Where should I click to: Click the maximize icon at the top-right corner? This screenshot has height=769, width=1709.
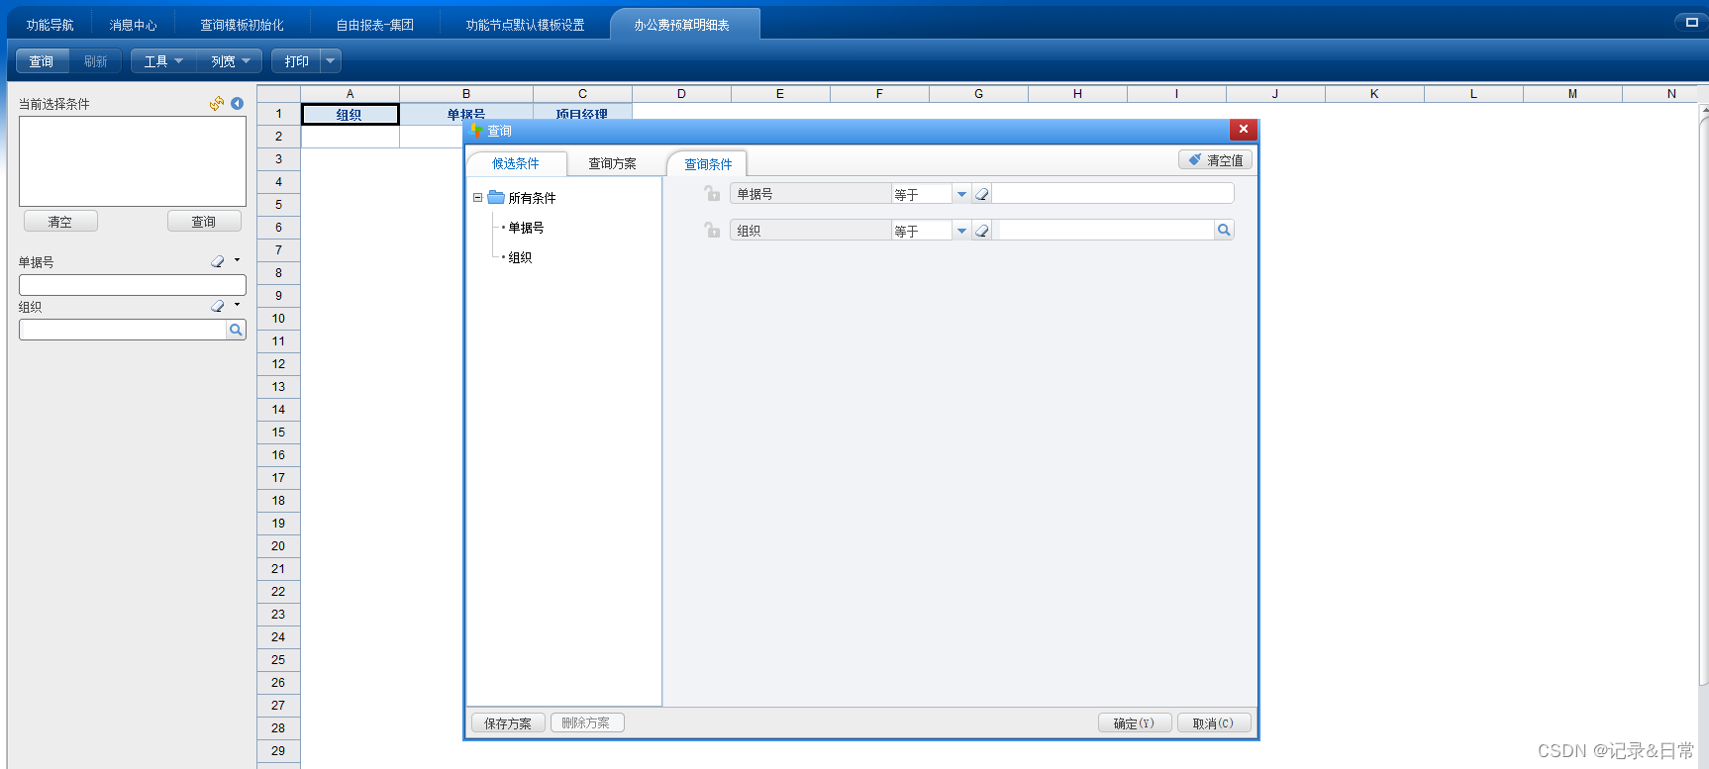tap(1691, 22)
